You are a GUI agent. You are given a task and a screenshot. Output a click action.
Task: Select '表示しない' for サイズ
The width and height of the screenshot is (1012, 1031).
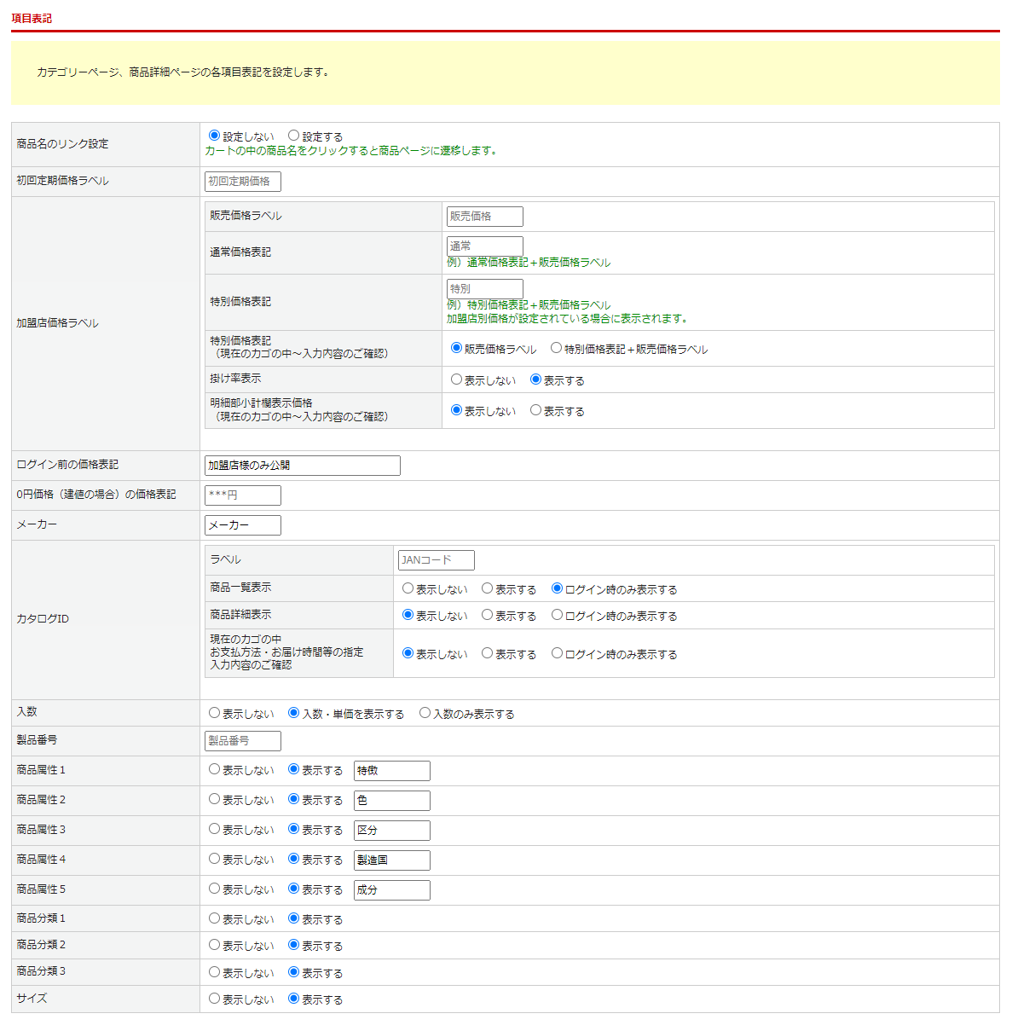pyautogui.click(x=215, y=999)
